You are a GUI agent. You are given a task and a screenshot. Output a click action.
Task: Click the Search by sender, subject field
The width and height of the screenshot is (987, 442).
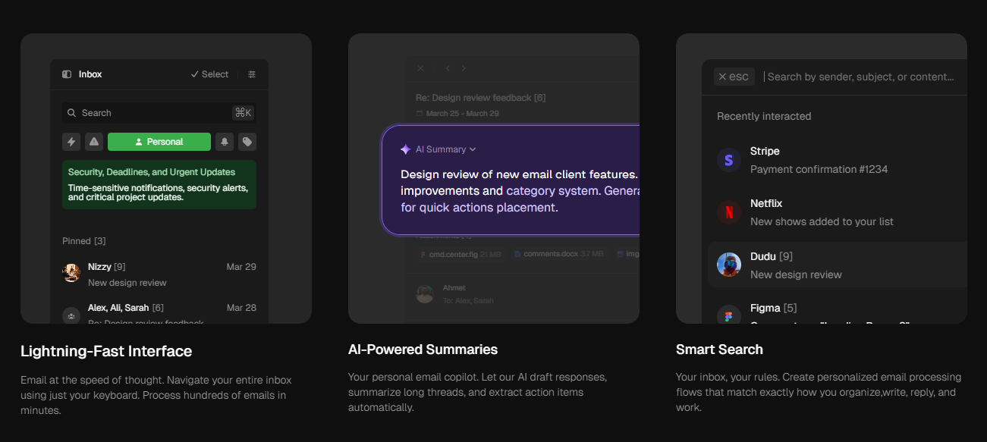click(861, 77)
